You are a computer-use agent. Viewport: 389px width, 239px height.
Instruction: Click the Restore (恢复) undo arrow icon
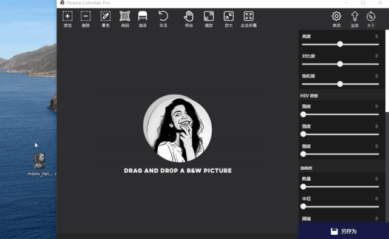pos(163,16)
